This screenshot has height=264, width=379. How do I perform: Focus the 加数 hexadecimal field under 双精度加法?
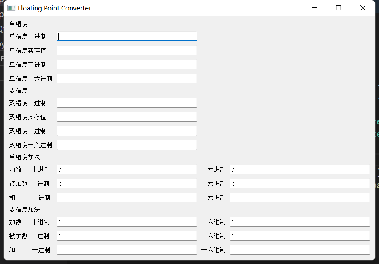[299, 222]
